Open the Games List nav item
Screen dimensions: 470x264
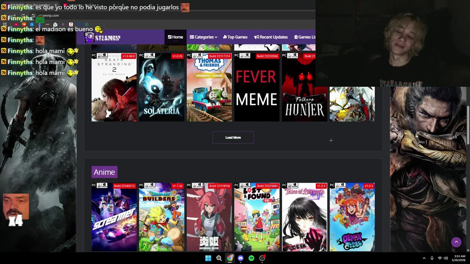[305, 37]
